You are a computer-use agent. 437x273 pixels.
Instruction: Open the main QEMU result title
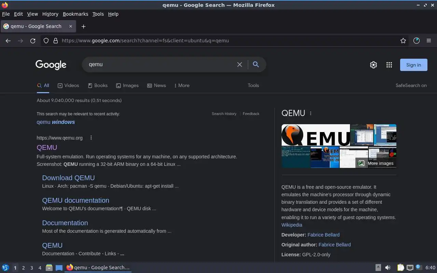[x=47, y=147]
